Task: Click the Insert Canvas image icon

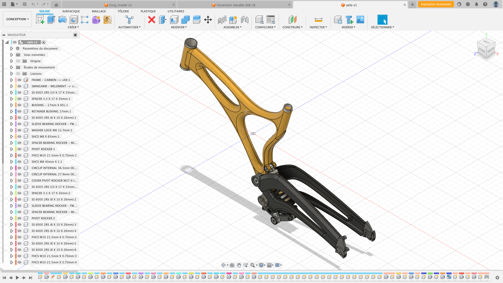Action: 360,20
